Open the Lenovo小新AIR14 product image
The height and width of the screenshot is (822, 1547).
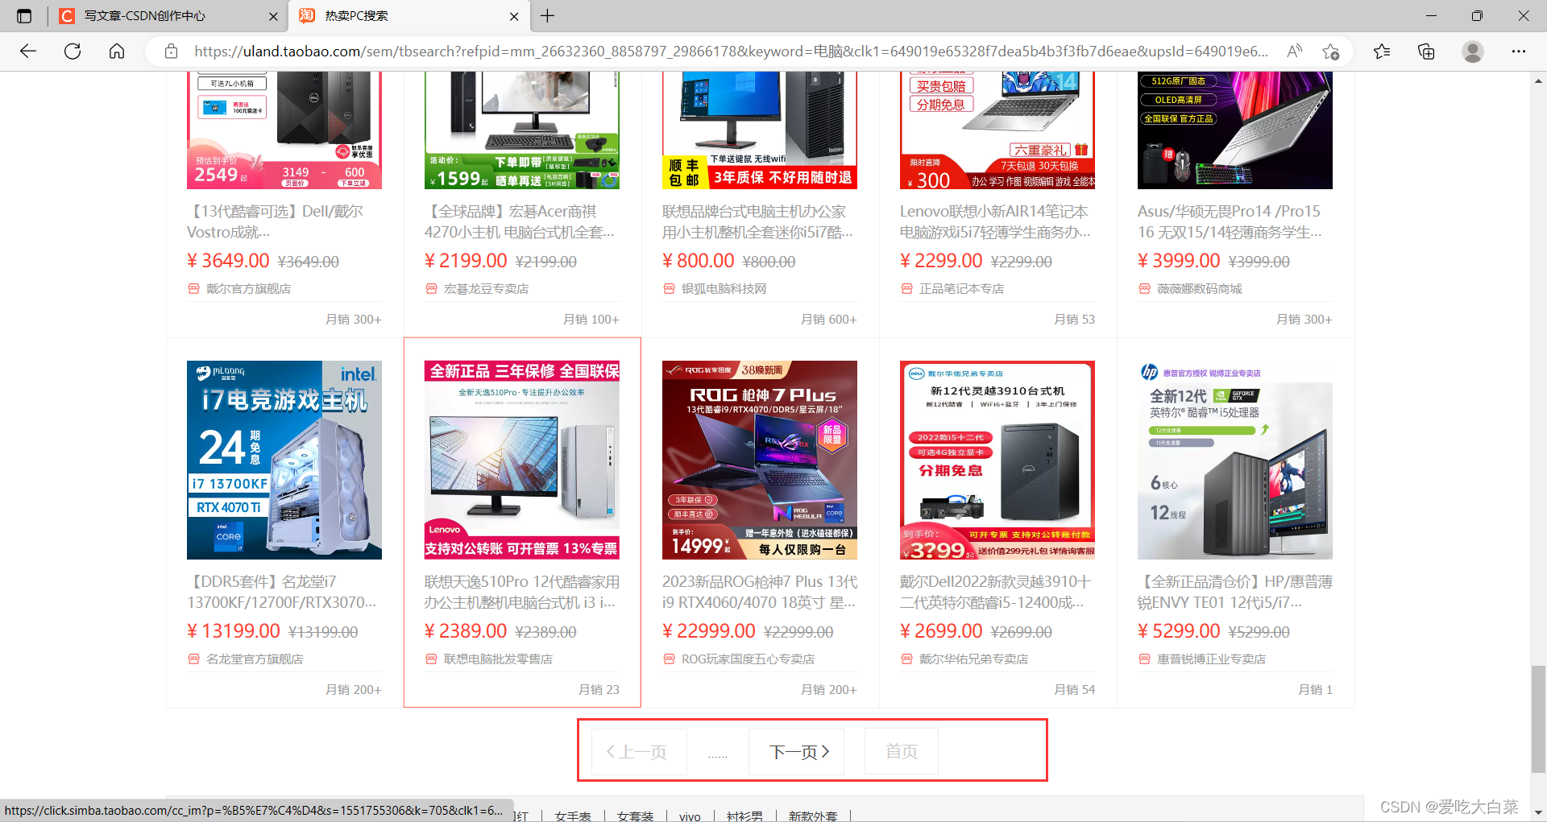pos(997,130)
